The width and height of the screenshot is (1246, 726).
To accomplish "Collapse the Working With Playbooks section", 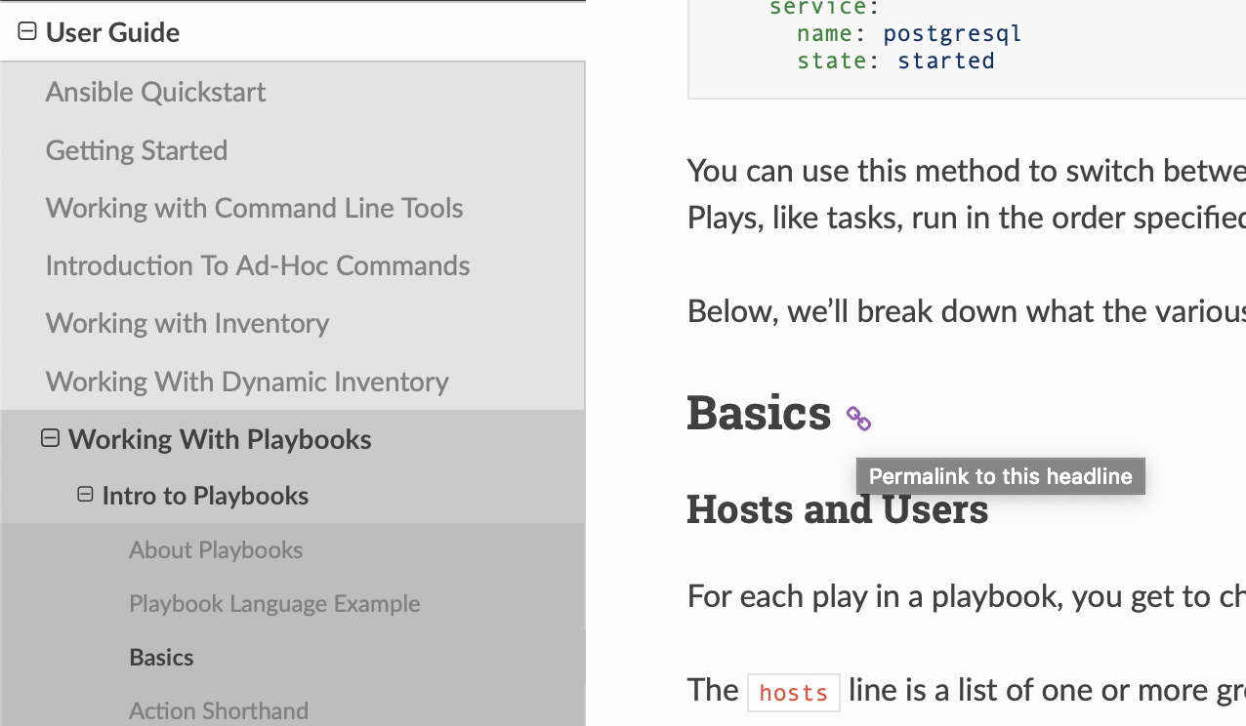I will [49, 438].
